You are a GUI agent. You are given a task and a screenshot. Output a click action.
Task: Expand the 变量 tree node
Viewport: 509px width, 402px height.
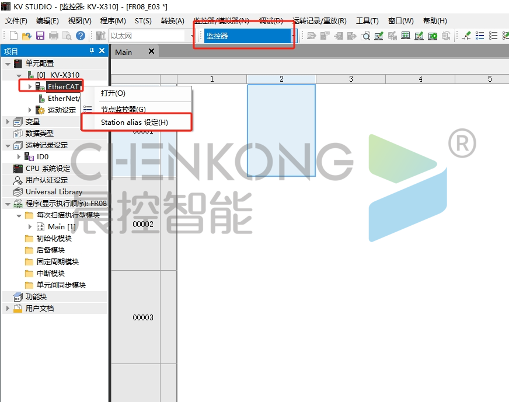(x=8, y=122)
